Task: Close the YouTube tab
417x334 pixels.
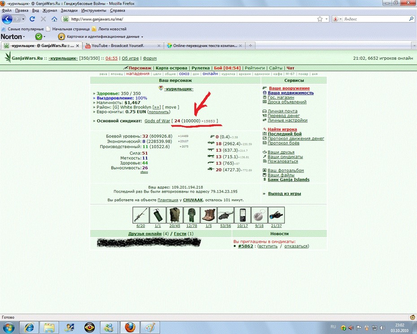Action: [159, 46]
